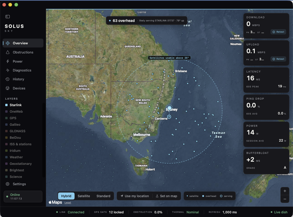Click the Devices router icon
This screenshot has height=217, width=293.
click(x=8, y=88)
